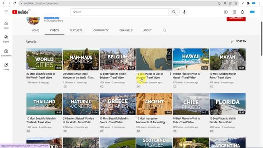Open Subscriptions in the sidebar
This screenshot has width=263, height=148.
6,53
